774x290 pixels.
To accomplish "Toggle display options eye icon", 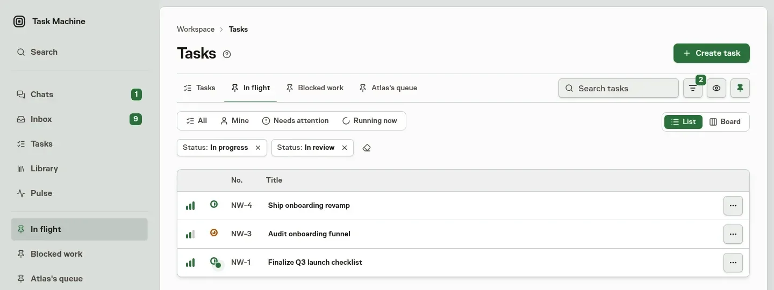I will 716,88.
